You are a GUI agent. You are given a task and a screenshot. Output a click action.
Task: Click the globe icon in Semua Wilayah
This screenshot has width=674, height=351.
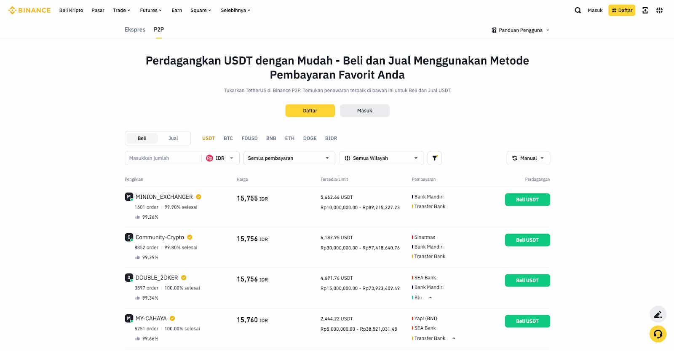[348, 158]
